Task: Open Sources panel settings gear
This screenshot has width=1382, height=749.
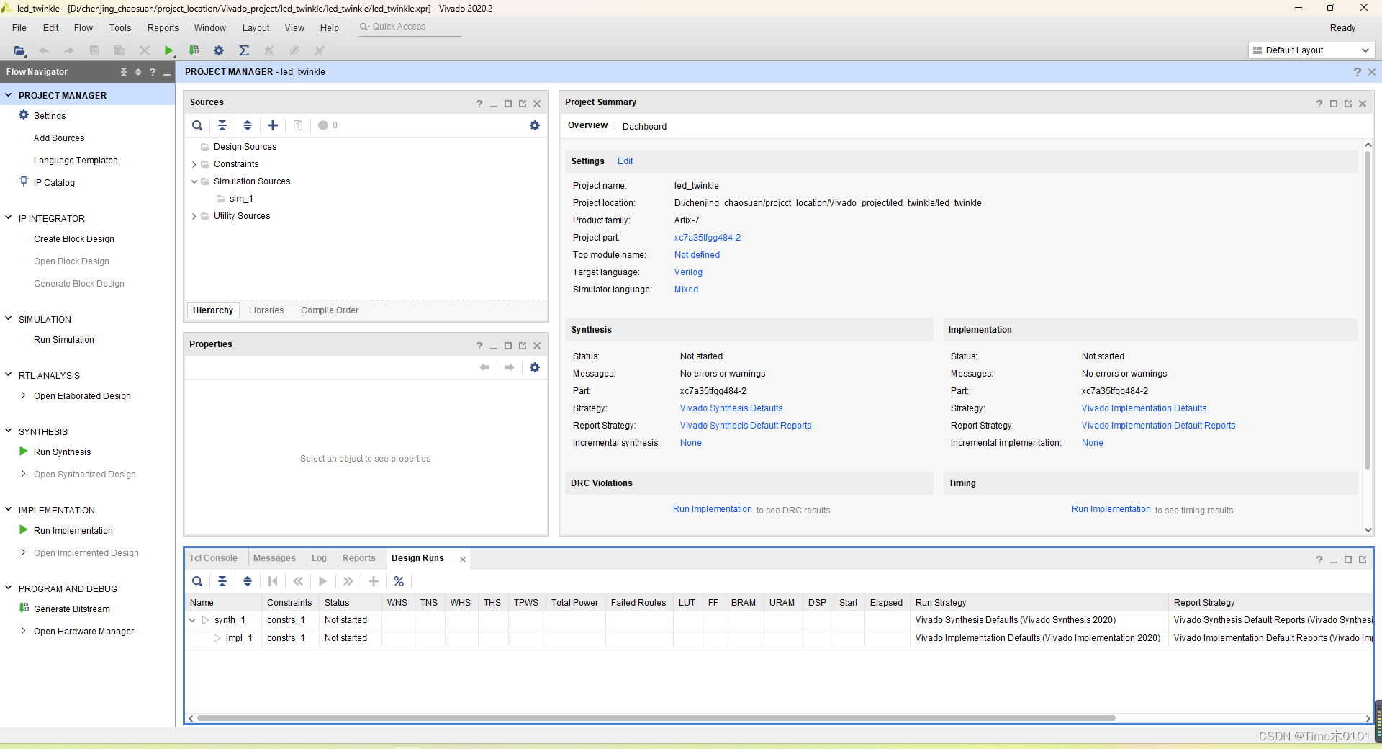Action: point(535,125)
